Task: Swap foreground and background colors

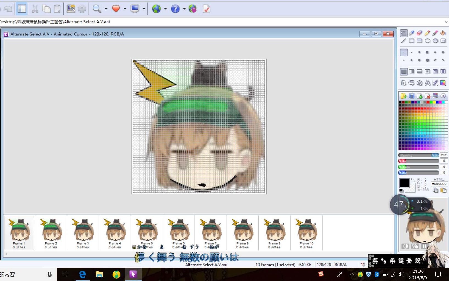Action: click(413, 180)
